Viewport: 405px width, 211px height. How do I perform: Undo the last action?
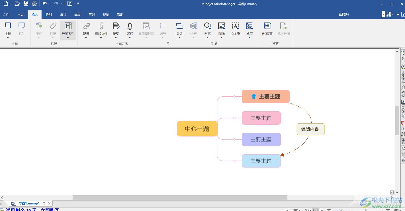(45, 3)
